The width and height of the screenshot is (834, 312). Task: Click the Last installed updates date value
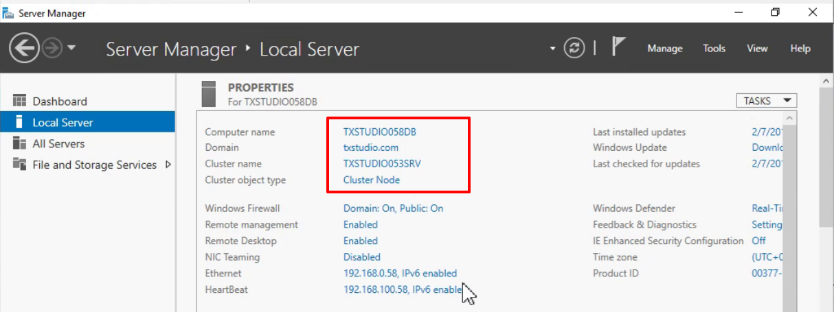[x=767, y=132]
